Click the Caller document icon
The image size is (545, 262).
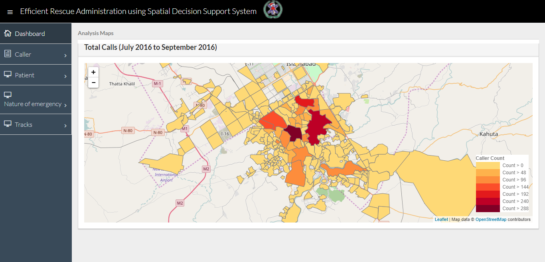8,53
